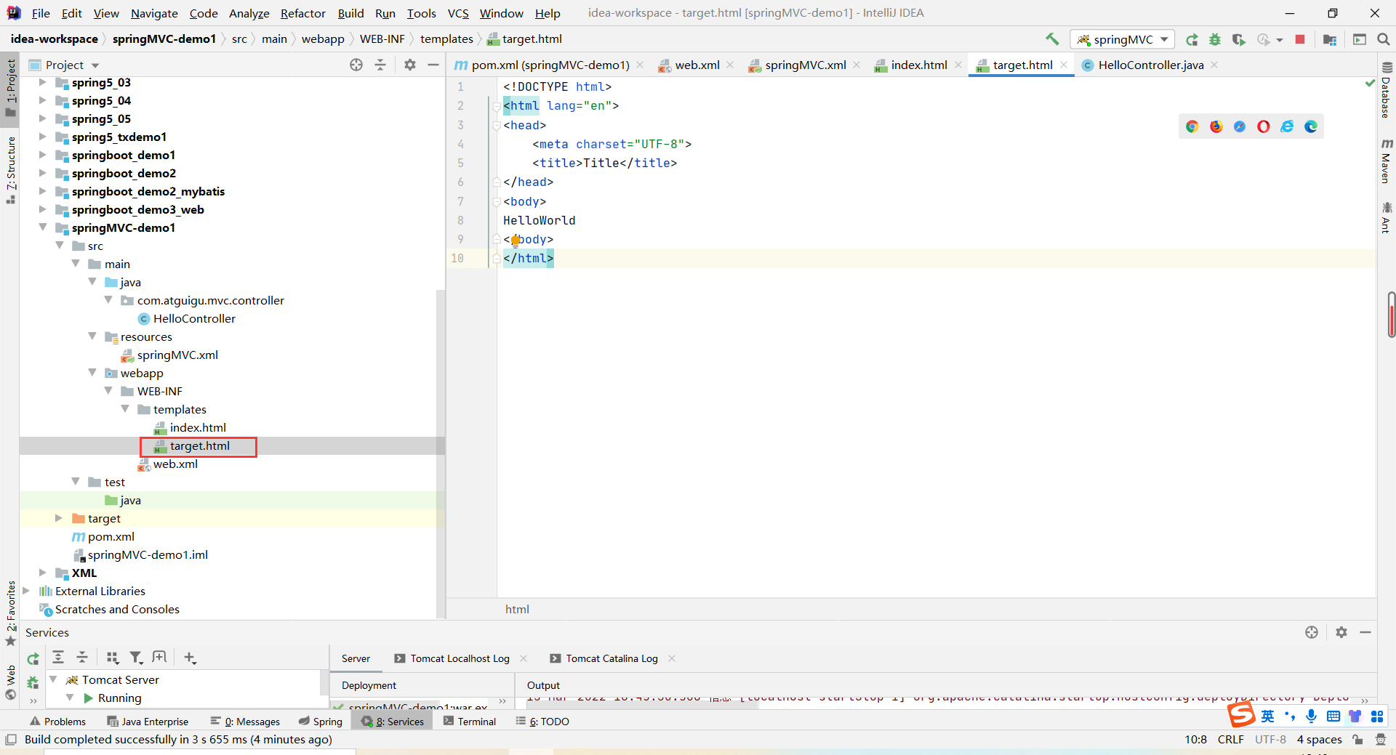
Task: Open profiler run options dropdown arrow
Action: pyautogui.click(x=1280, y=40)
